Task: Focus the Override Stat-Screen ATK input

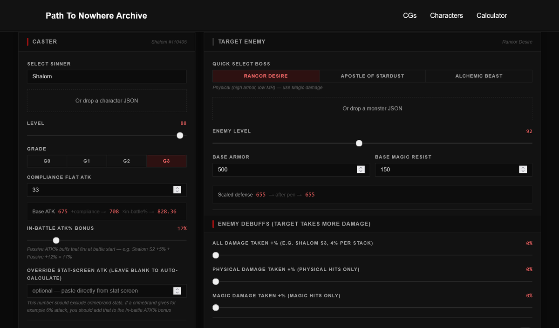Action: (x=107, y=291)
